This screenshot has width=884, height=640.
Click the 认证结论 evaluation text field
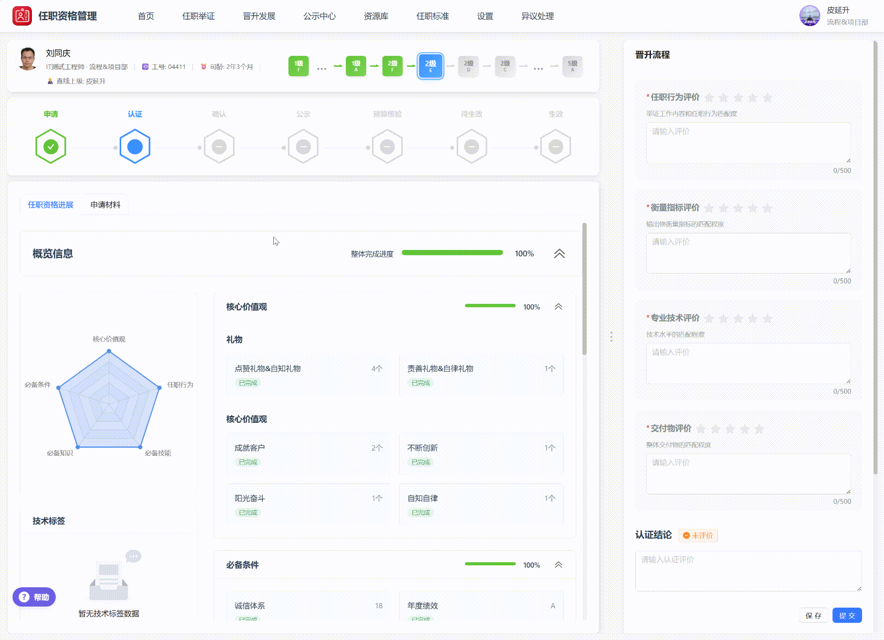748,571
